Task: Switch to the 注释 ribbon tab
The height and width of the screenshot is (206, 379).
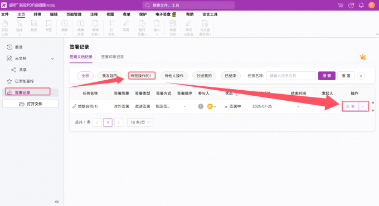Action: 94,14
